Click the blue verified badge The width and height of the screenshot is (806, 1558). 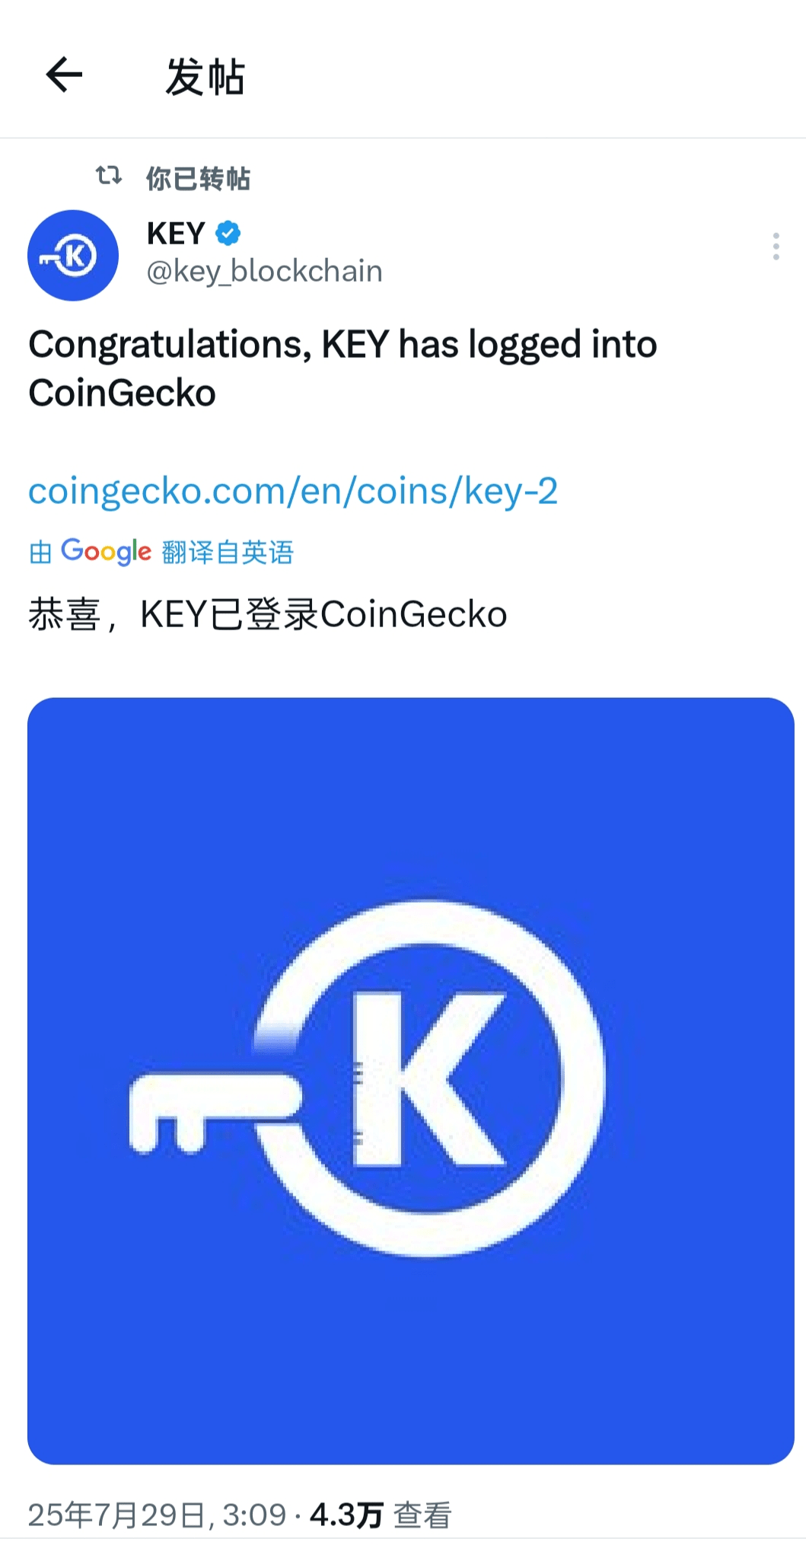(228, 233)
